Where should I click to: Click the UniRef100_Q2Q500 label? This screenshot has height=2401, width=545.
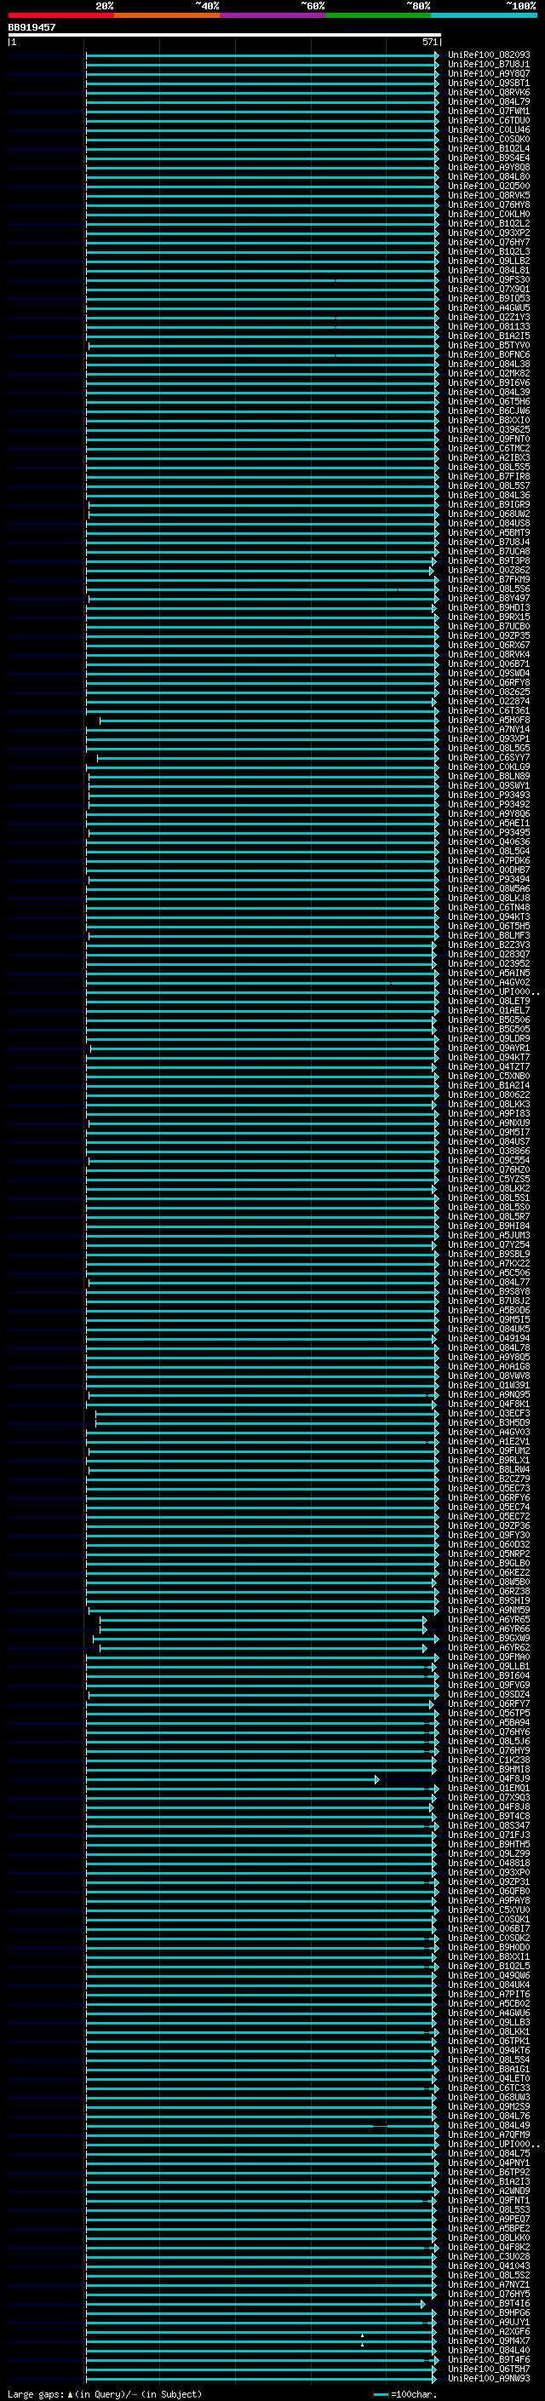[x=488, y=186]
